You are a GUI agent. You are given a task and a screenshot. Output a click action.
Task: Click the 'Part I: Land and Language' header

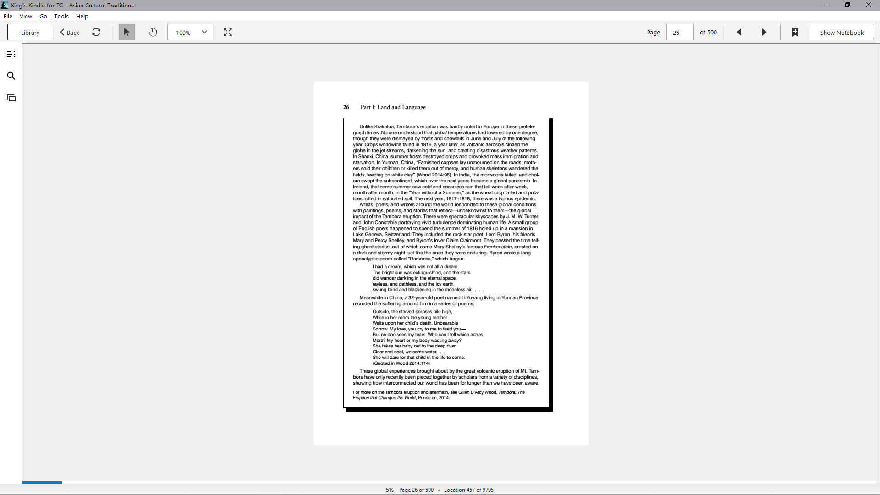coord(393,107)
